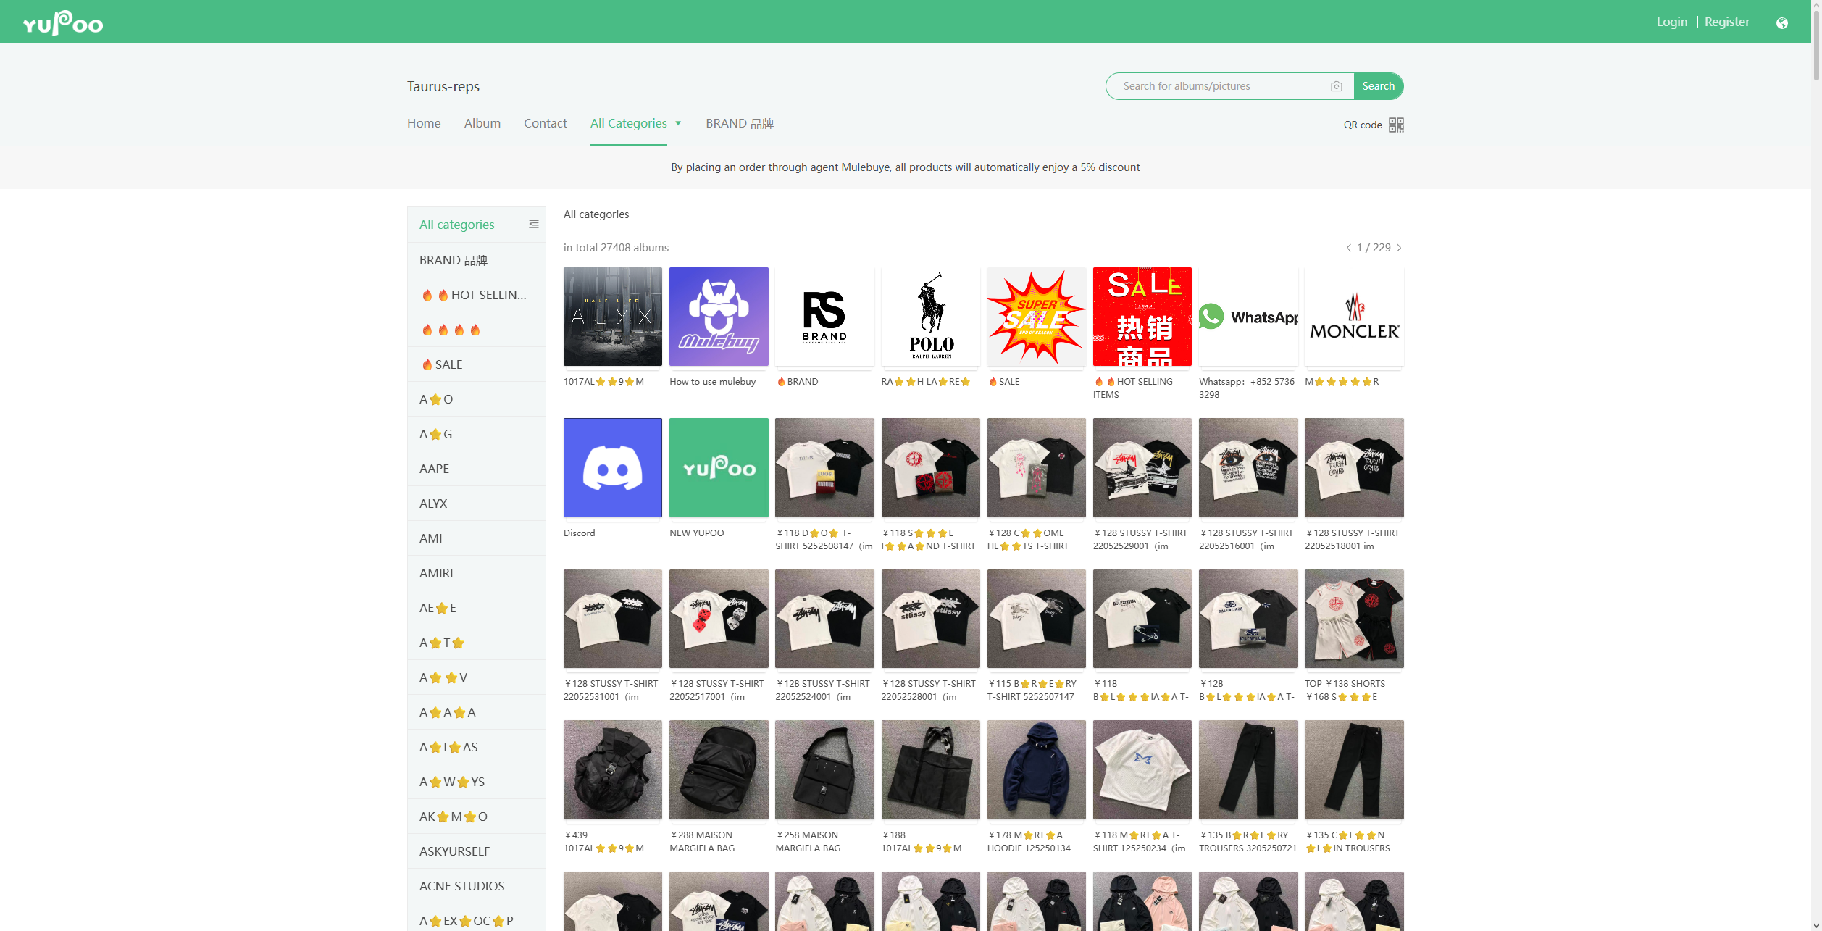Screen dimensions: 1822x931
Task: Open the Moncler logo album
Action: [x=1354, y=317]
